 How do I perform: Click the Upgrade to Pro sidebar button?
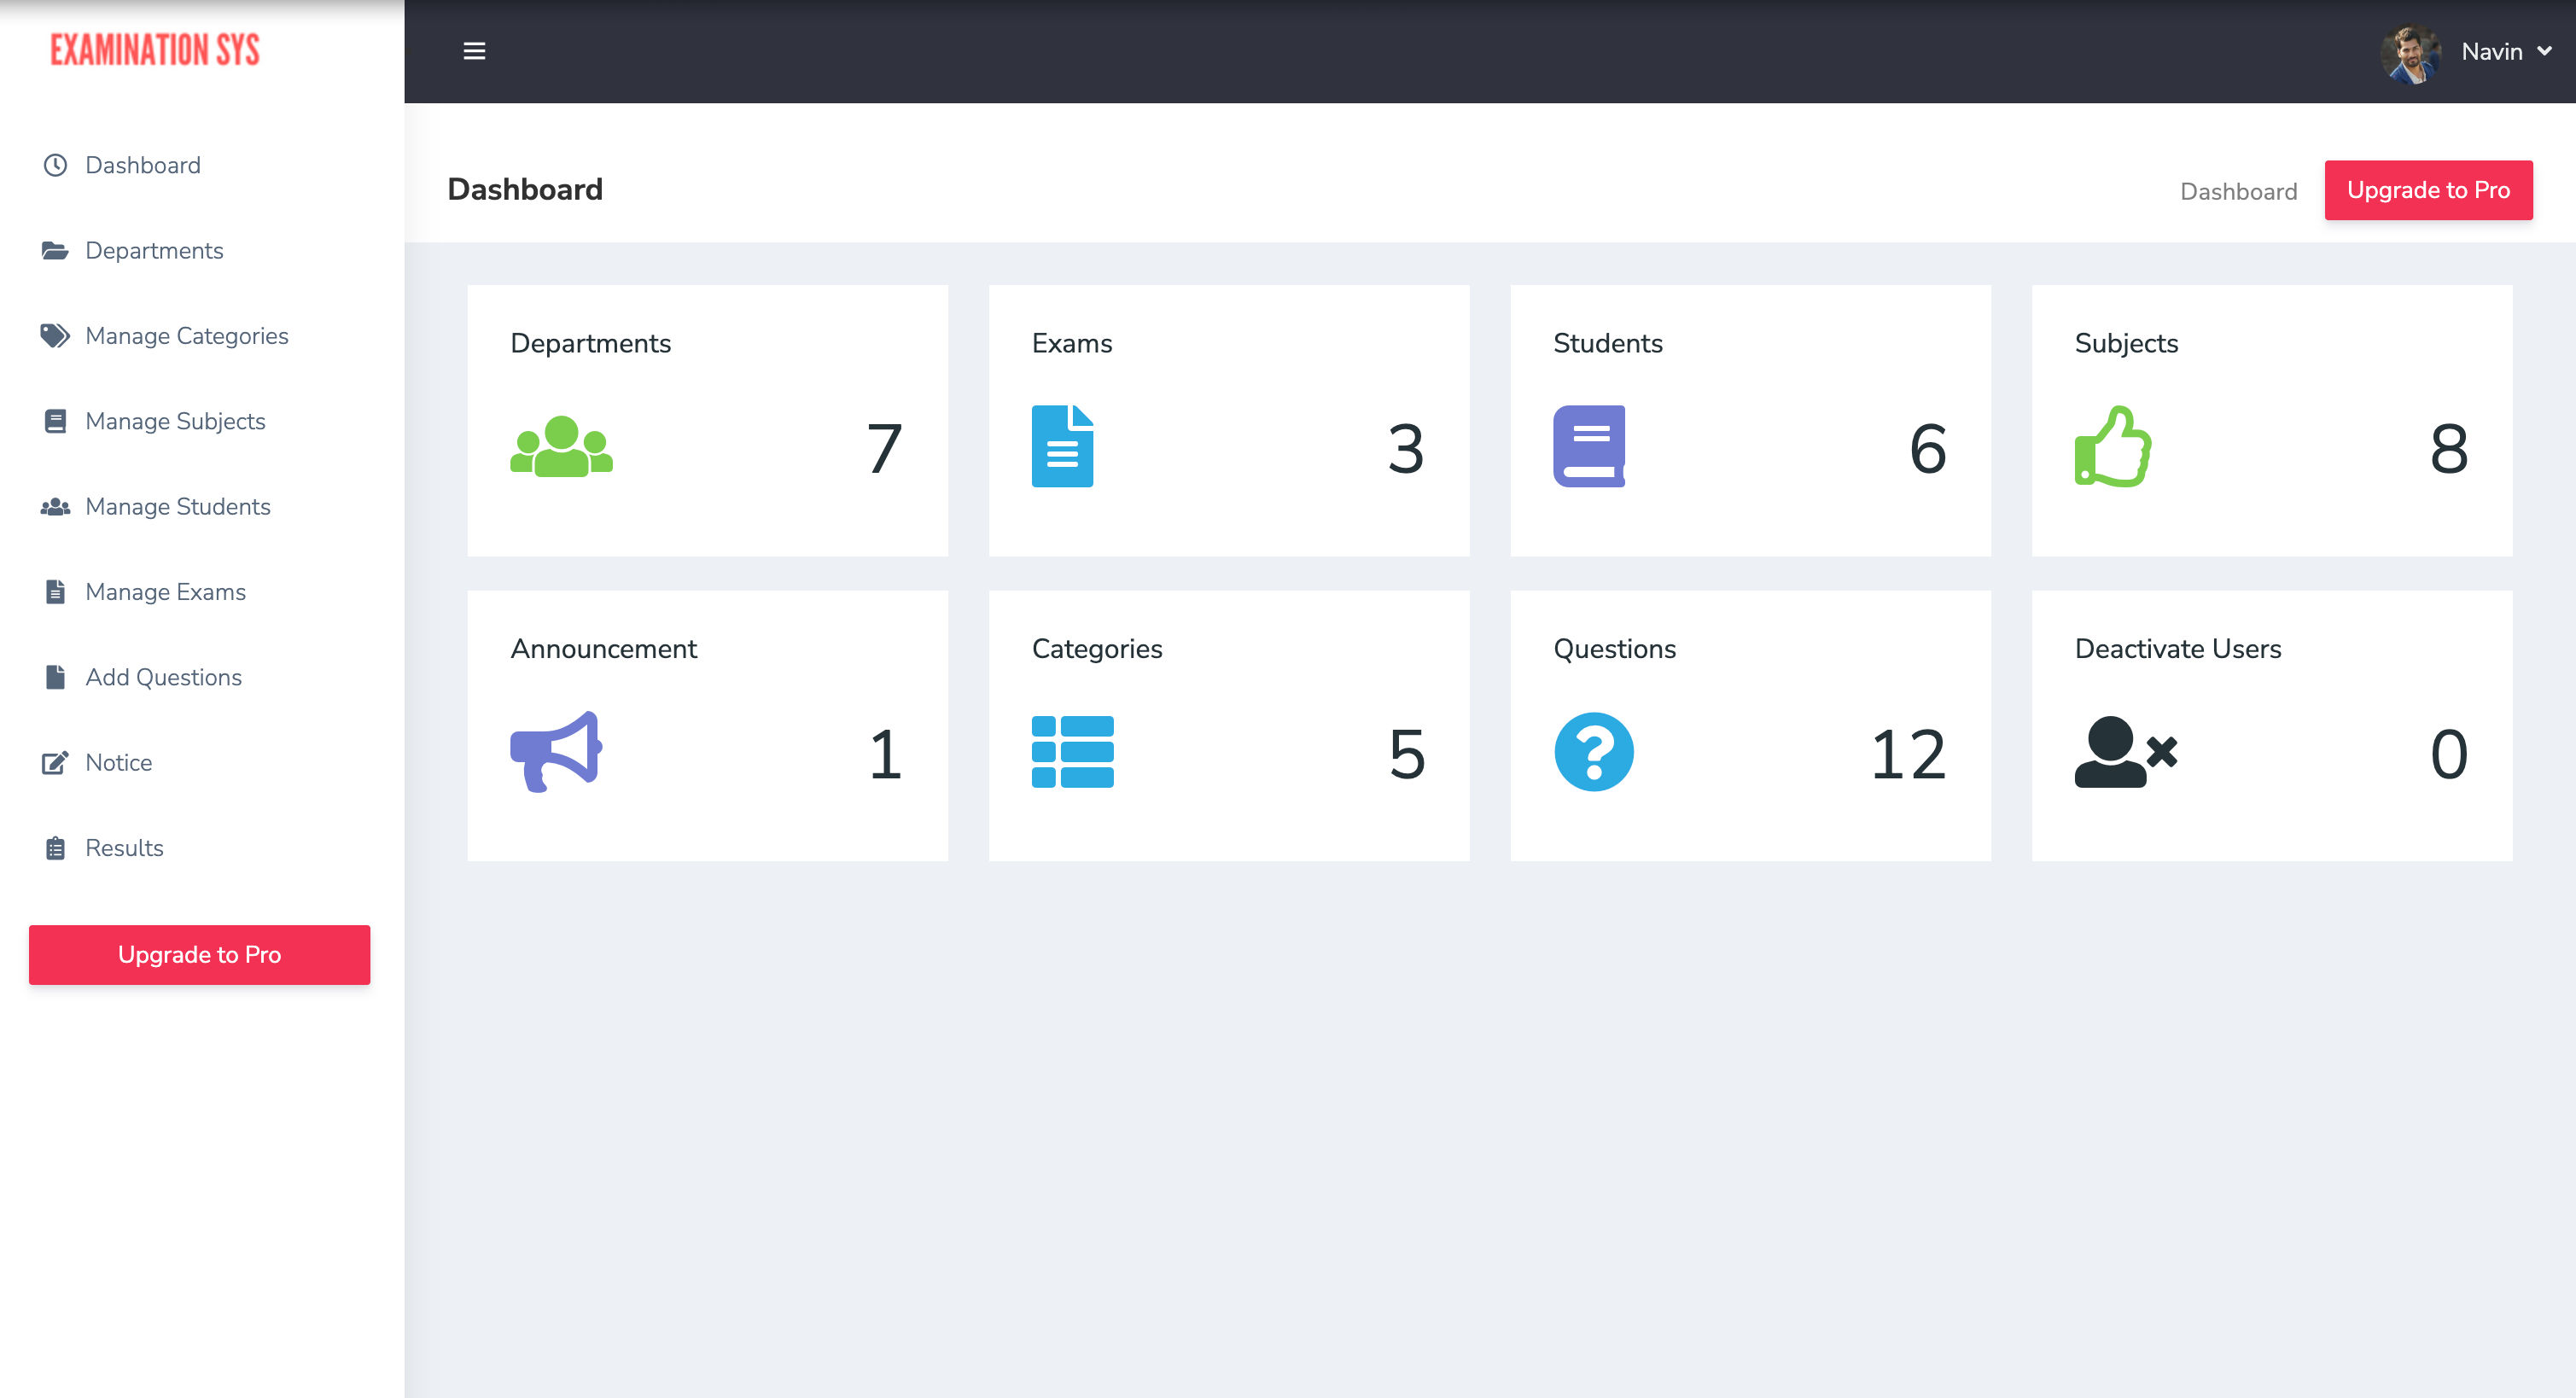(x=199, y=955)
